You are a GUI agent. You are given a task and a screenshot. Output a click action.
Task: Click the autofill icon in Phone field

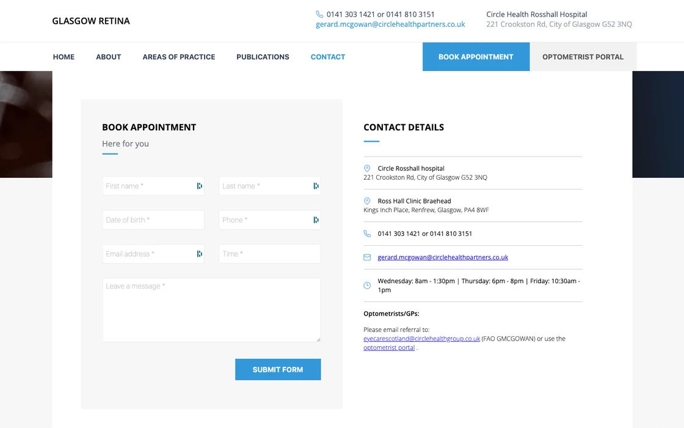pos(316,220)
